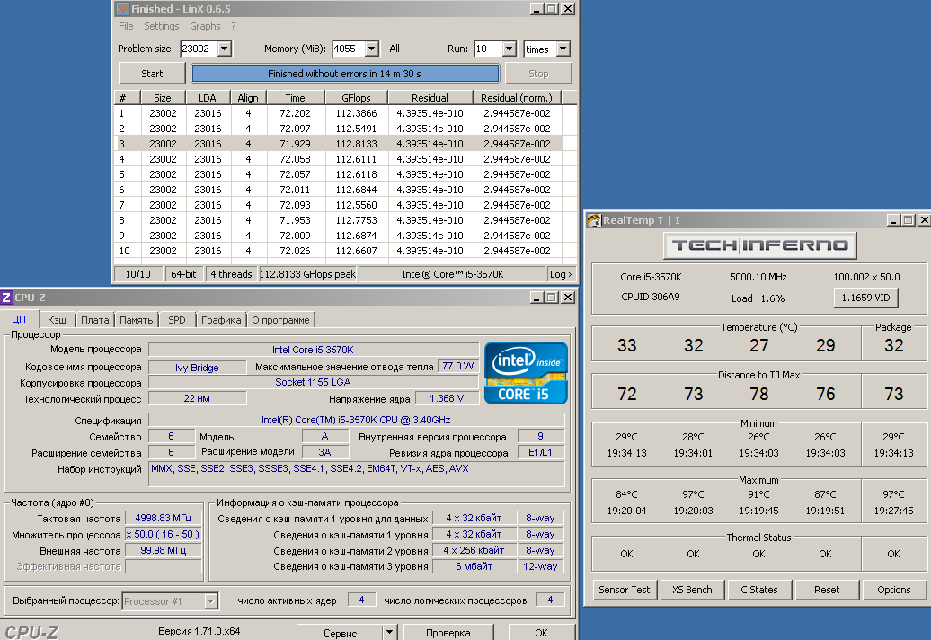
Task: Expand the 'times' unit dropdown
Action: pyautogui.click(x=563, y=49)
